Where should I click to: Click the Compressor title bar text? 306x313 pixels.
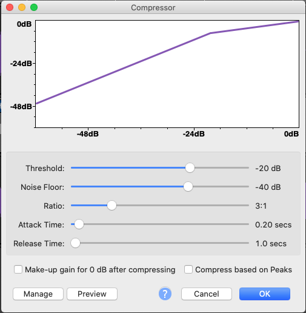coord(153,8)
